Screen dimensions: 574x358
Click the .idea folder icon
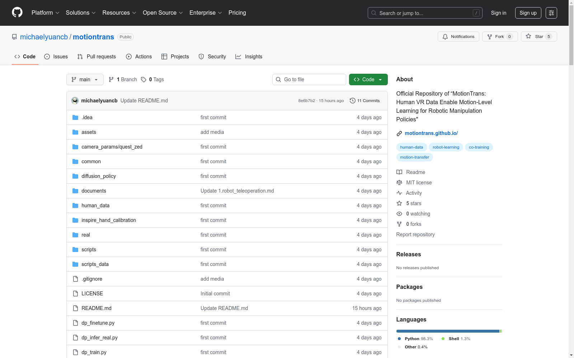[x=75, y=117]
